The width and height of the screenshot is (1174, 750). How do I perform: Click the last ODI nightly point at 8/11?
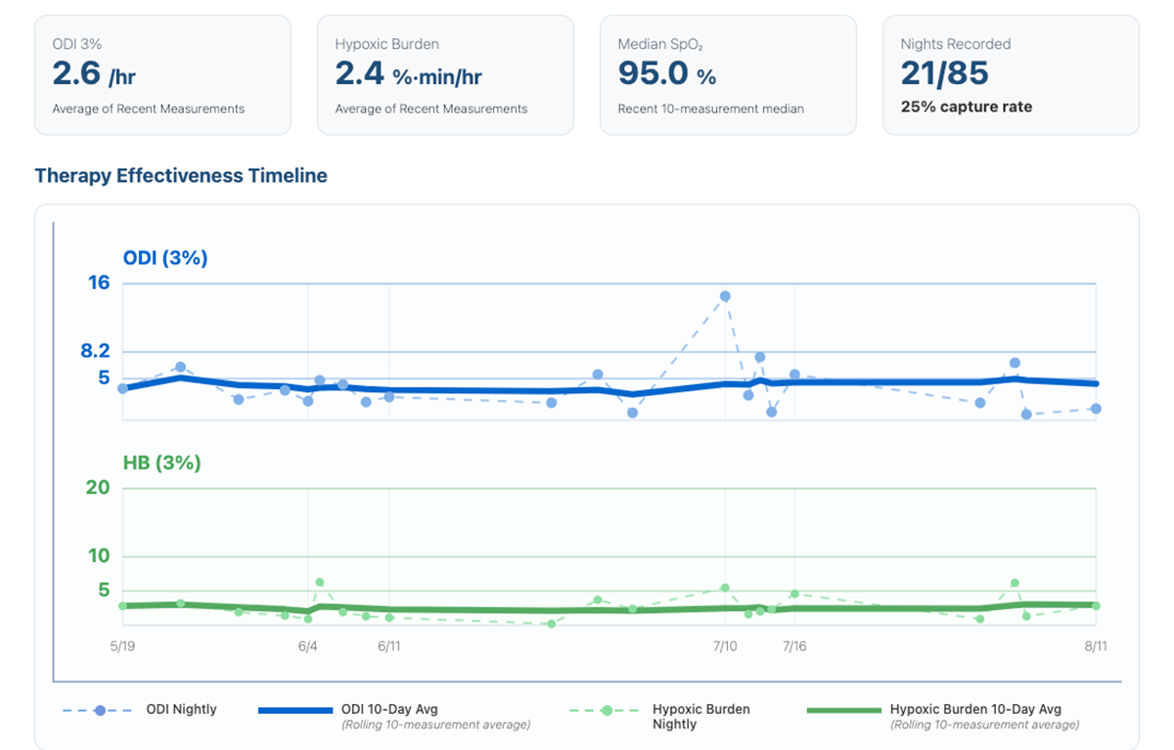coord(1096,408)
